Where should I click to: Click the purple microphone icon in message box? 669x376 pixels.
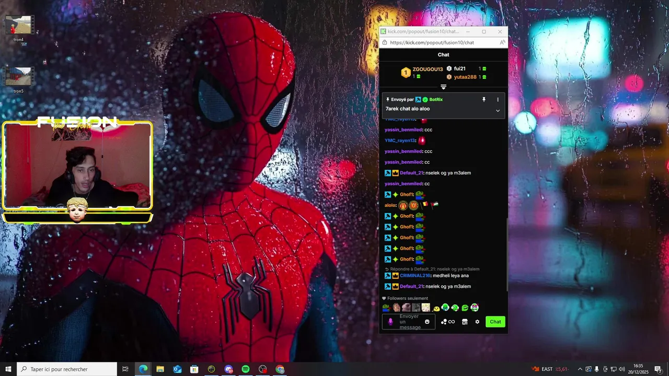390,322
